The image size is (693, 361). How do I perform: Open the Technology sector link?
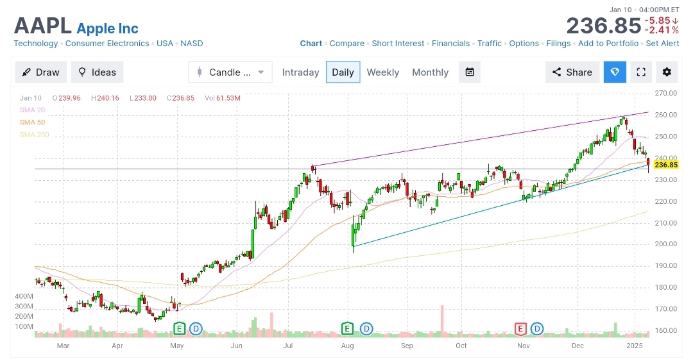pyautogui.click(x=36, y=44)
